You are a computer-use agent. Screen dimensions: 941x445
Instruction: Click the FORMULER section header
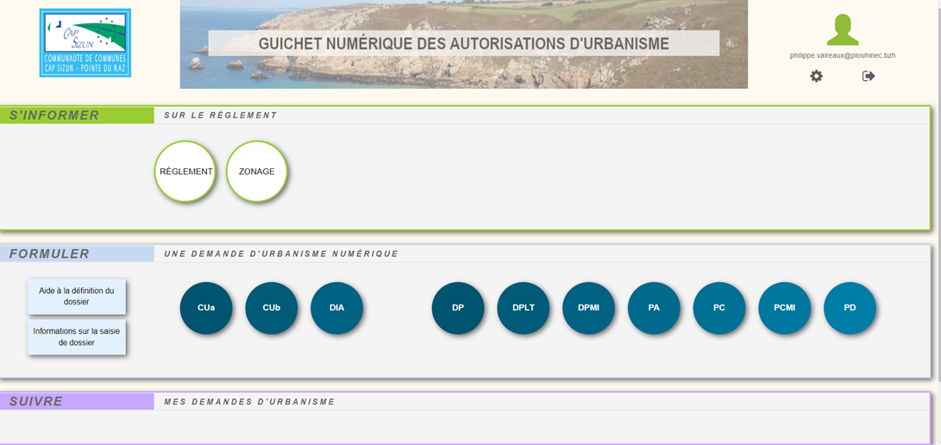point(77,254)
